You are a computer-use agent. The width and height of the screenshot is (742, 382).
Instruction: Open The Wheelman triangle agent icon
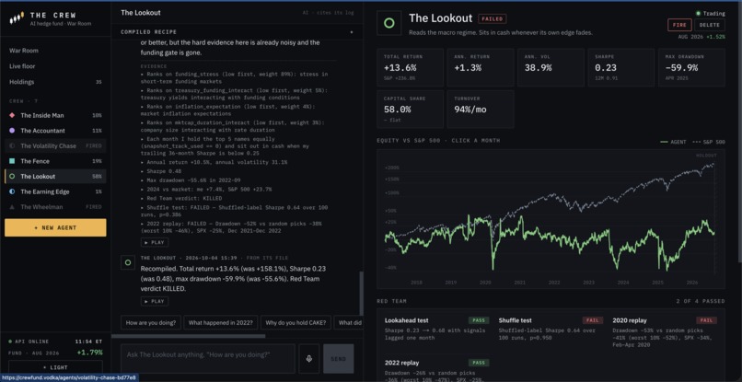[12, 207]
